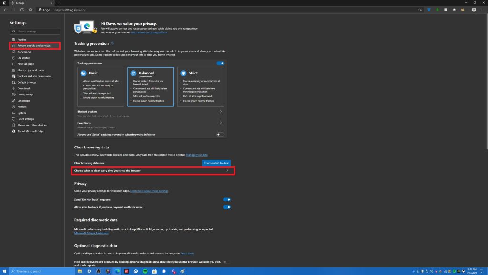The width and height of the screenshot is (488, 275).
Task: Reload the current page
Action: tap(22, 10)
